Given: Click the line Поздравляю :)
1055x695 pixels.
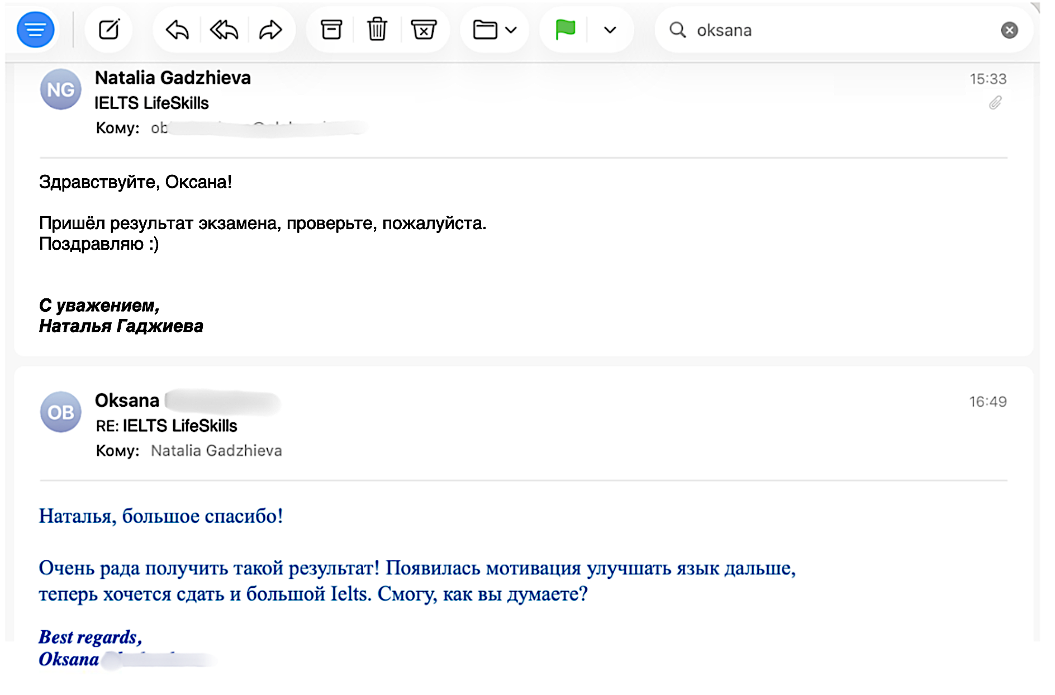Looking at the screenshot, I should click(99, 244).
